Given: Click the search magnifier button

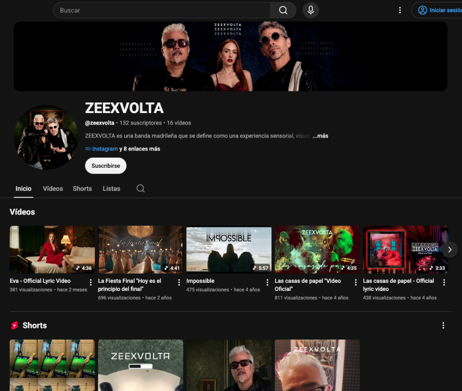Looking at the screenshot, I should (x=283, y=10).
